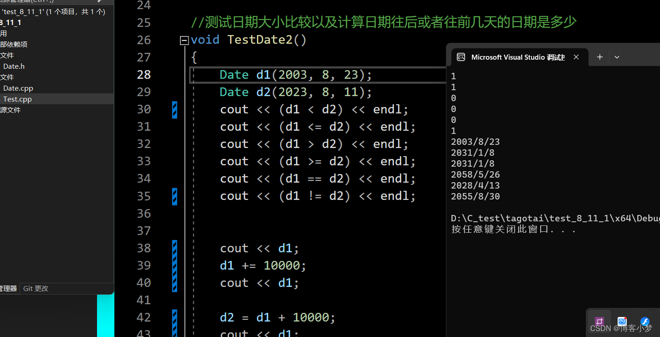Click line number 39 in gutter
660x337 pixels.
(144, 265)
